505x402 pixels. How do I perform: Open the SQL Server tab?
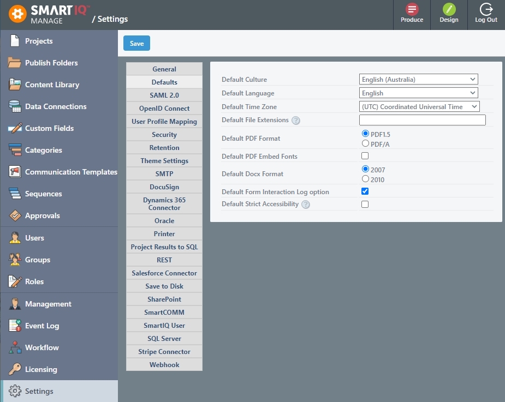(x=164, y=339)
